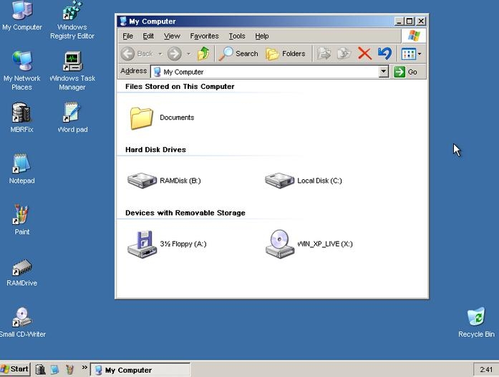Minimize the My Computer window
The height and width of the screenshot is (377, 499).
click(399, 22)
